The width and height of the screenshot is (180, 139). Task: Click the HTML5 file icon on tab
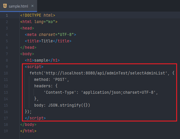(5, 6)
